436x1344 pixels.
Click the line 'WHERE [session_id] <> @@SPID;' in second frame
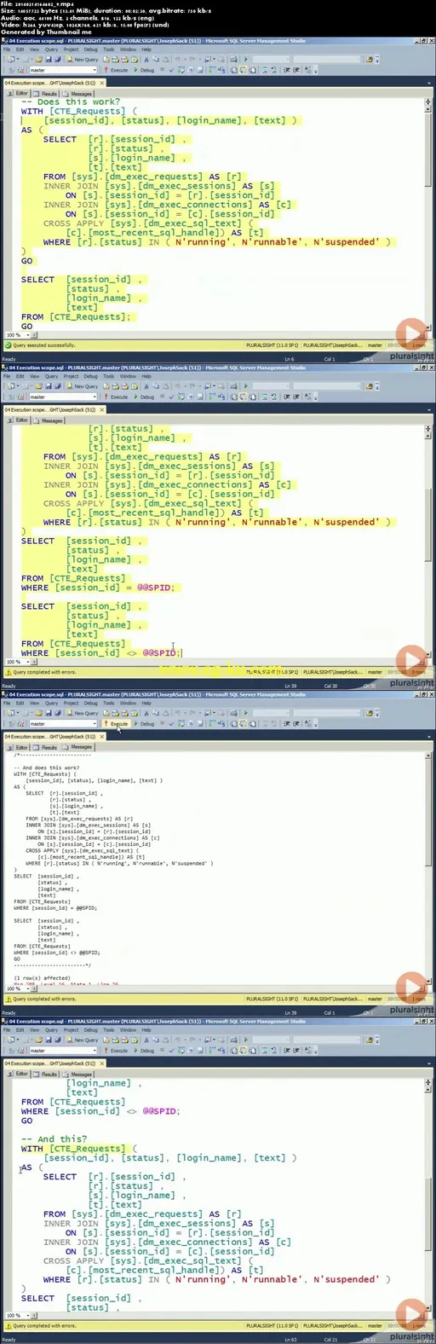pyautogui.click(x=101, y=653)
